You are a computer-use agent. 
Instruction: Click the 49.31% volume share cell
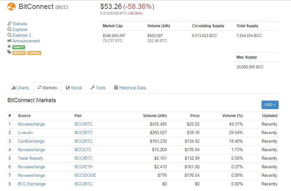click(236, 124)
